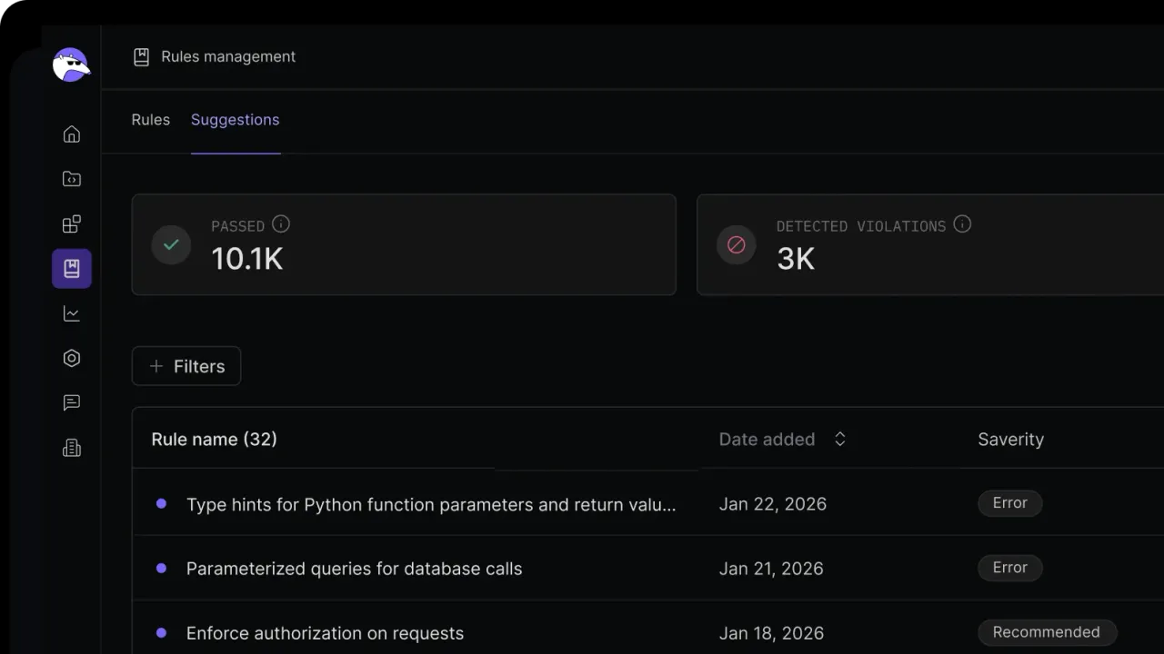Click Error badge for Parameterized queries rule
Image resolution: width=1164 pixels, height=654 pixels.
click(x=1009, y=568)
